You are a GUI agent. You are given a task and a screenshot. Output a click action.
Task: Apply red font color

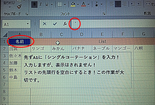point(84,4)
